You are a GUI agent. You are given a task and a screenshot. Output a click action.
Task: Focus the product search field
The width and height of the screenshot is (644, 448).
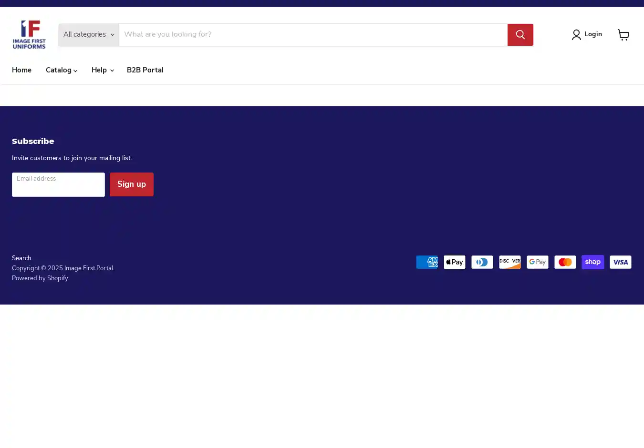pyautogui.click(x=312, y=35)
